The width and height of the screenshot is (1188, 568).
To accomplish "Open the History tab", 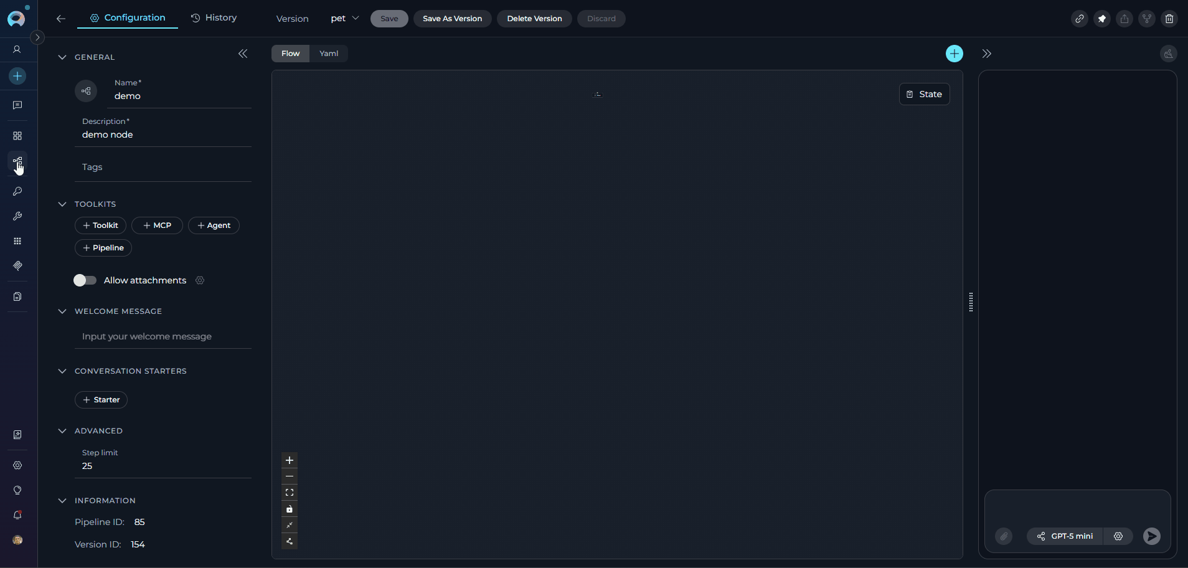I will [214, 17].
